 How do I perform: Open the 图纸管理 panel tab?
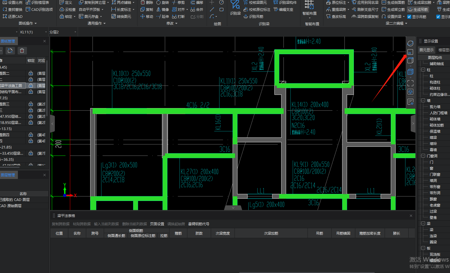(8, 41)
